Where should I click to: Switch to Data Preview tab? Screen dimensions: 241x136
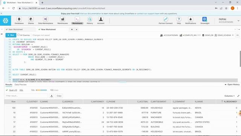tap(21, 85)
